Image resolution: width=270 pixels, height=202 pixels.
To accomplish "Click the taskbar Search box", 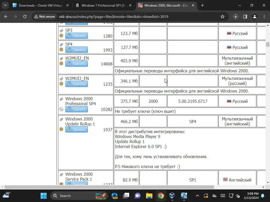I will coord(79,196).
